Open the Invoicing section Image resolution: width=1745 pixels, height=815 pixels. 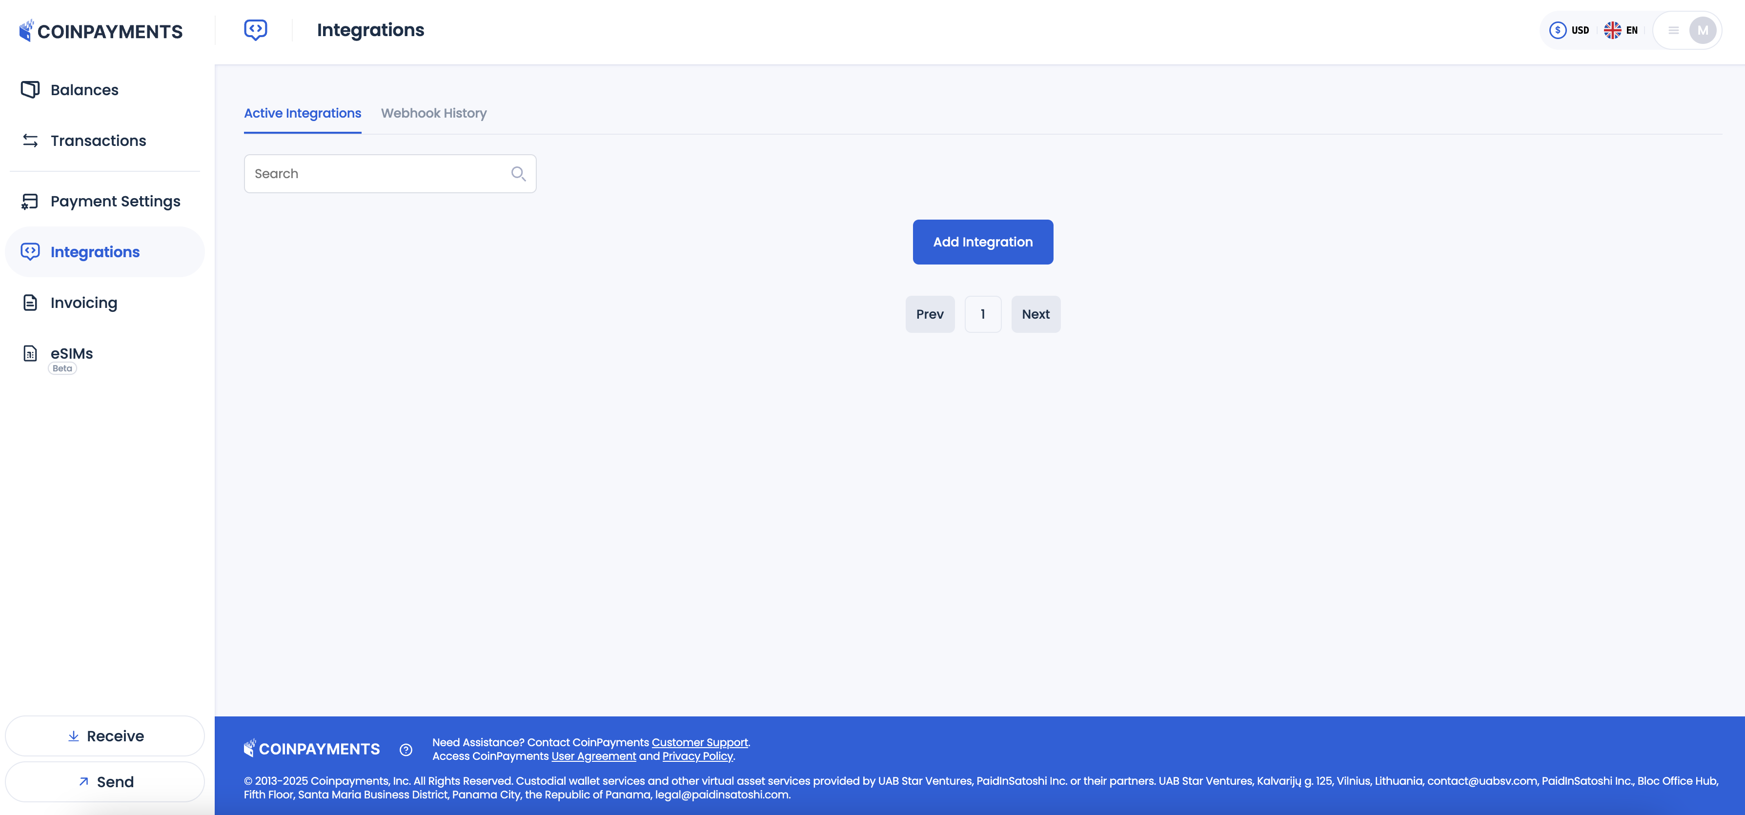83,303
